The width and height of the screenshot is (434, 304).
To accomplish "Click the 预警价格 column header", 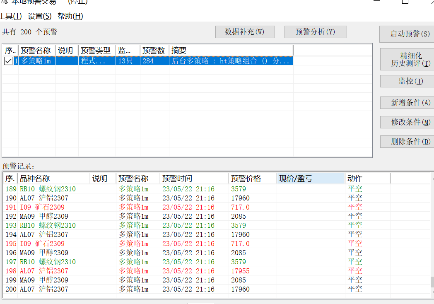I will [253, 179].
